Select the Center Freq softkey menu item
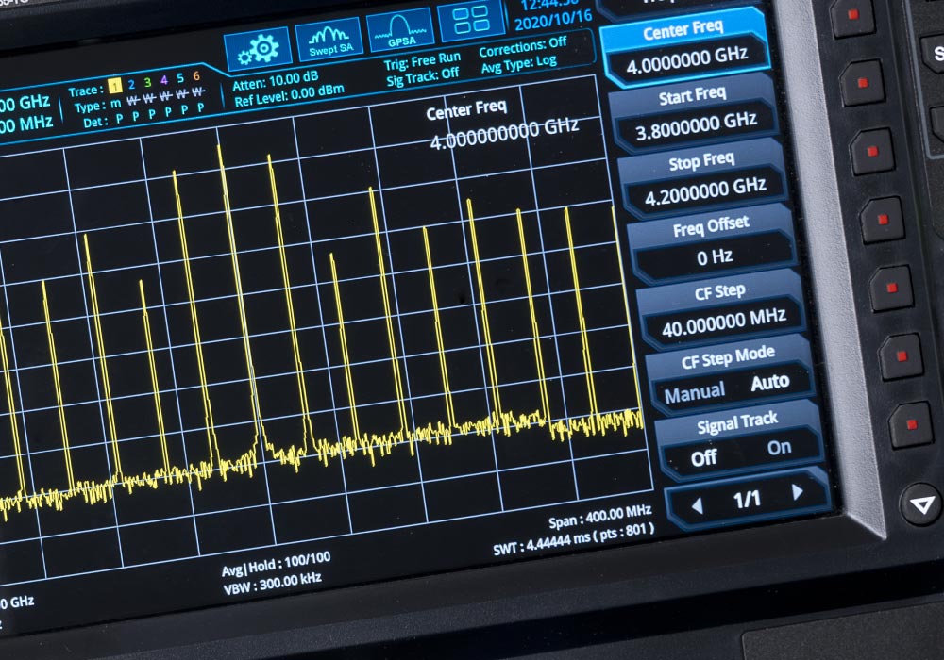This screenshot has width=944, height=660. (685, 47)
